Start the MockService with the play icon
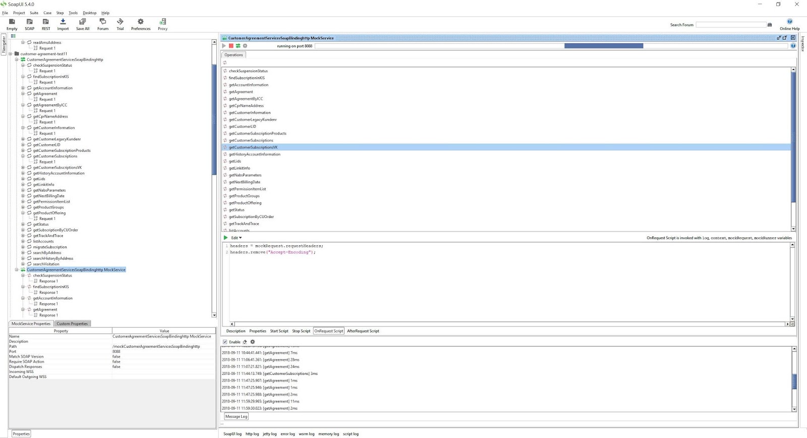Image resolution: width=807 pixels, height=438 pixels. pyautogui.click(x=224, y=46)
